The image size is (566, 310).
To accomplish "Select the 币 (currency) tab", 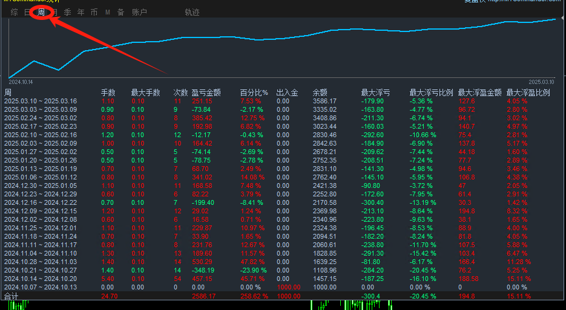I will point(94,12).
